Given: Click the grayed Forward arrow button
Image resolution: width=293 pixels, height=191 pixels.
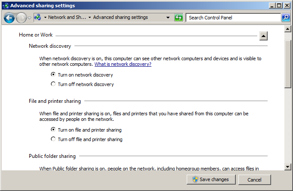Looking at the screenshot, I should (x=21, y=18).
